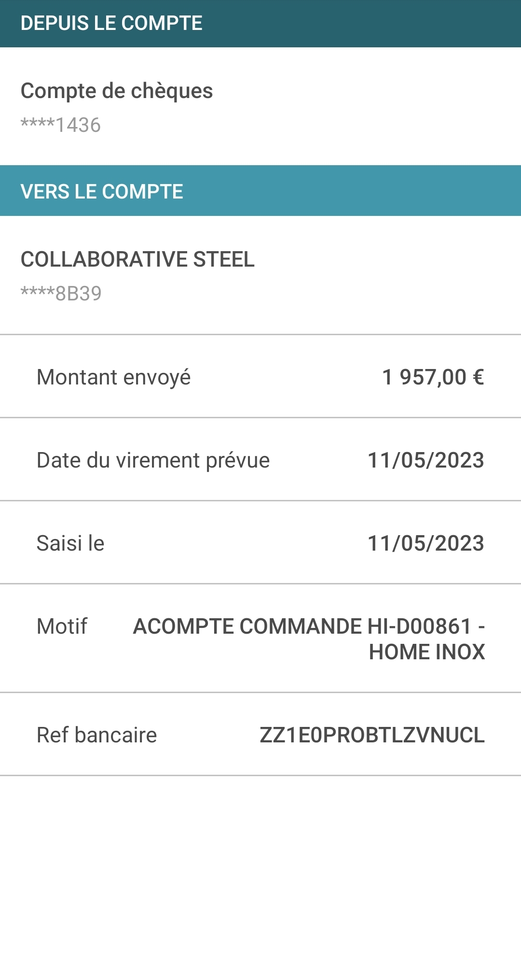The image size is (521, 966).
Task: Select bank reference ZZ1E0PROBTLZVNUCL
Action: pos(372,735)
